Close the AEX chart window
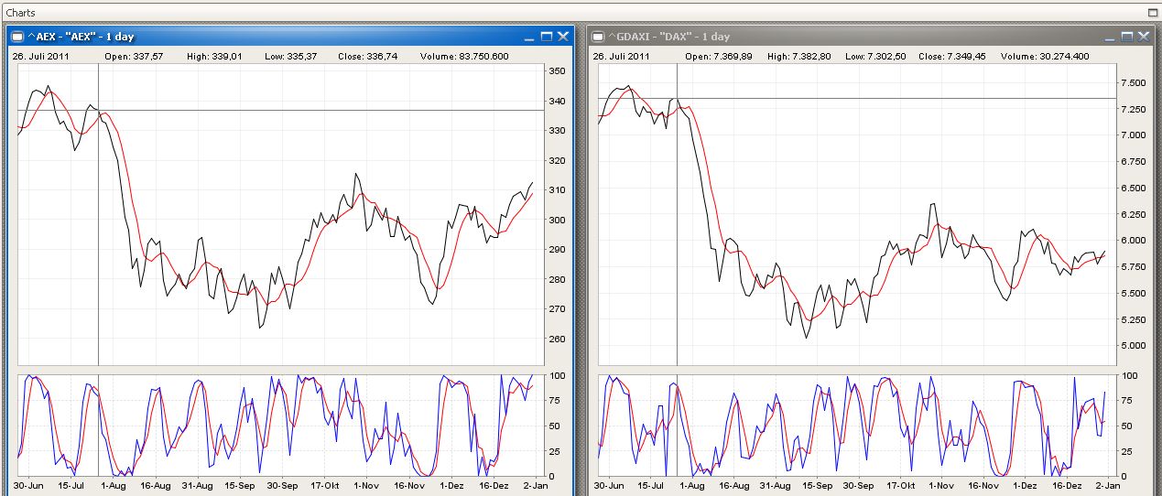1162x496 pixels. pos(563,37)
